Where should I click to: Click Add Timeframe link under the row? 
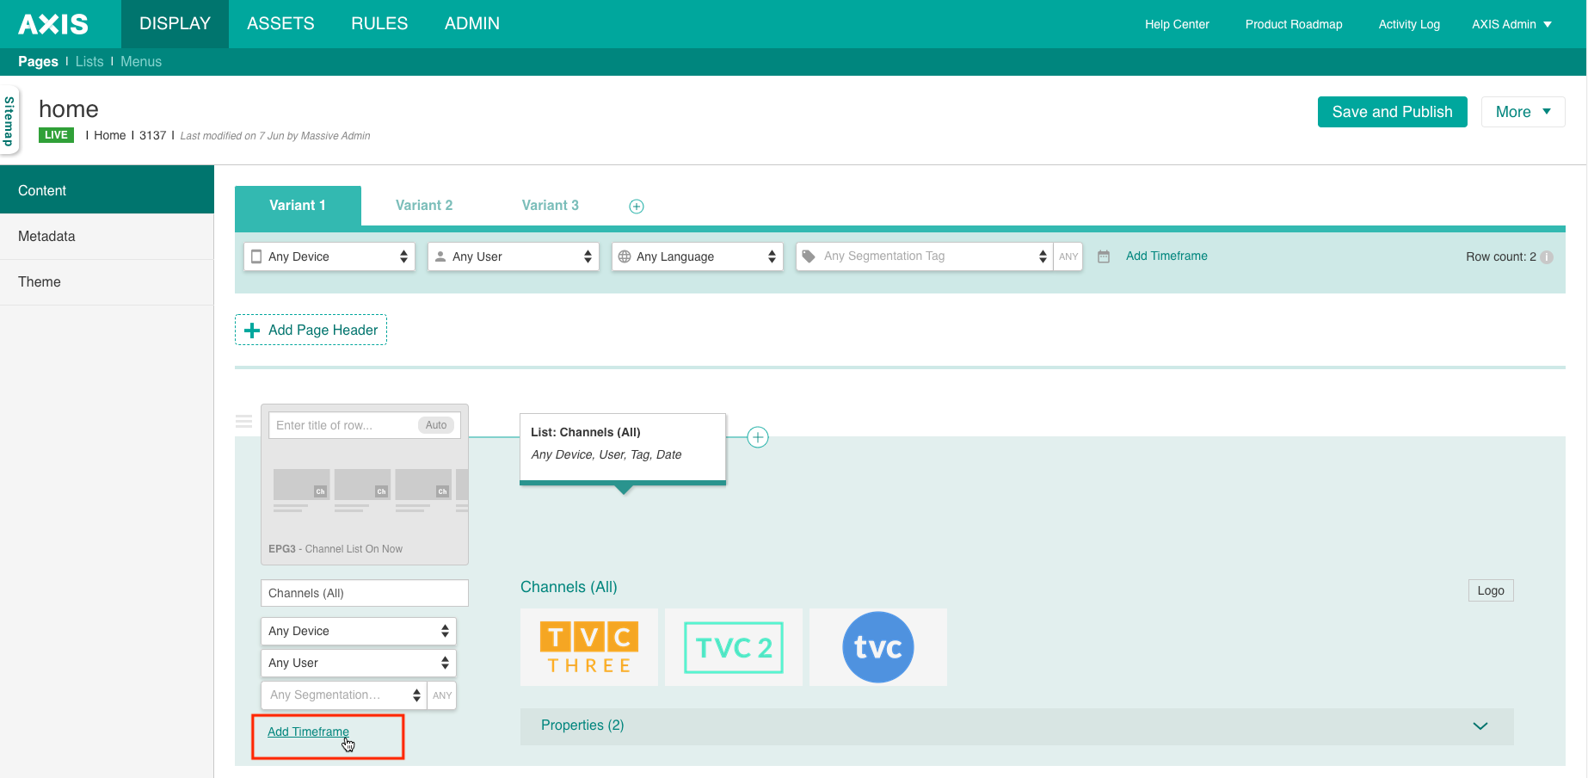(x=308, y=732)
